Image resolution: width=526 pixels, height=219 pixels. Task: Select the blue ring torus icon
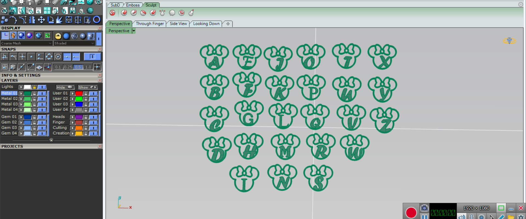[96, 20]
